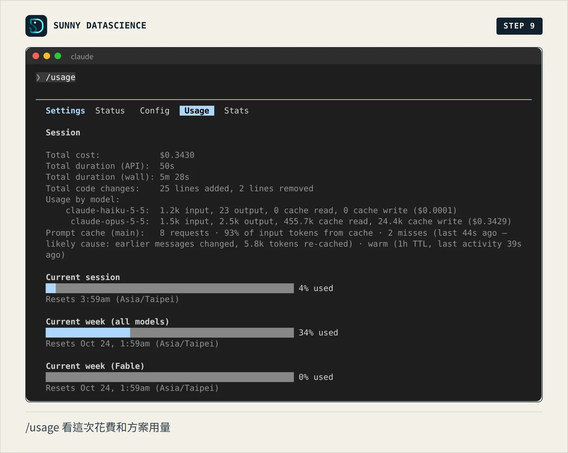The image size is (568, 453).
Task: Click the Sunny Datascience logo icon
Action: pos(36,26)
